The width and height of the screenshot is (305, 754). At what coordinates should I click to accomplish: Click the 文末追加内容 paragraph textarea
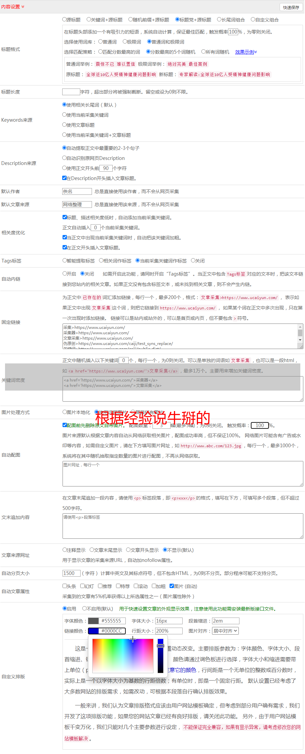click(183, 526)
